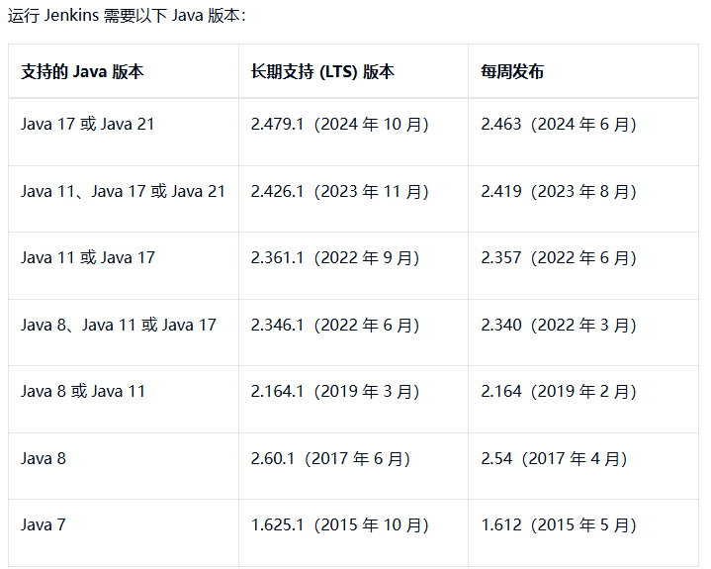Click the "Java 8、Java 11 或 Java 17" cell

tap(119, 325)
